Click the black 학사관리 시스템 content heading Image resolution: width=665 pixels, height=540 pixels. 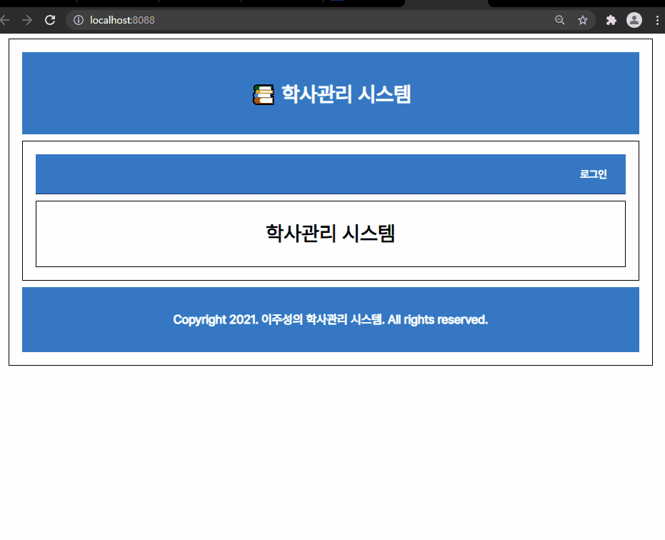pos(331,234)
